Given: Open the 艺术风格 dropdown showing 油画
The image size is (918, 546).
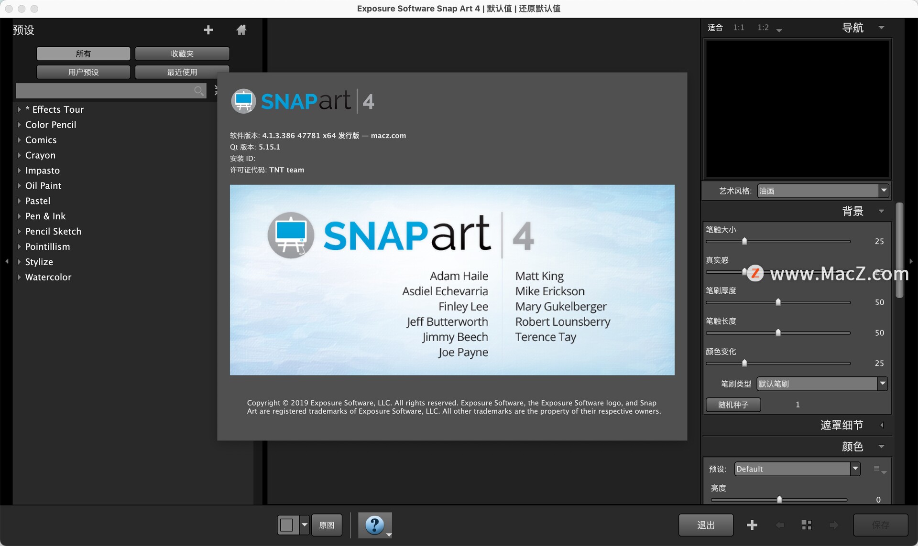Looking at the screenshot, I should pos(822,191).
